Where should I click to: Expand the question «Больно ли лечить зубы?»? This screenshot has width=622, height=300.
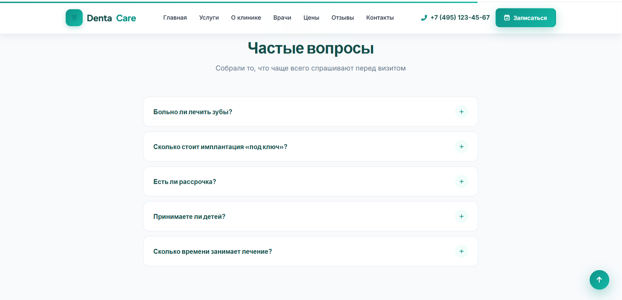tap(311, 112)
